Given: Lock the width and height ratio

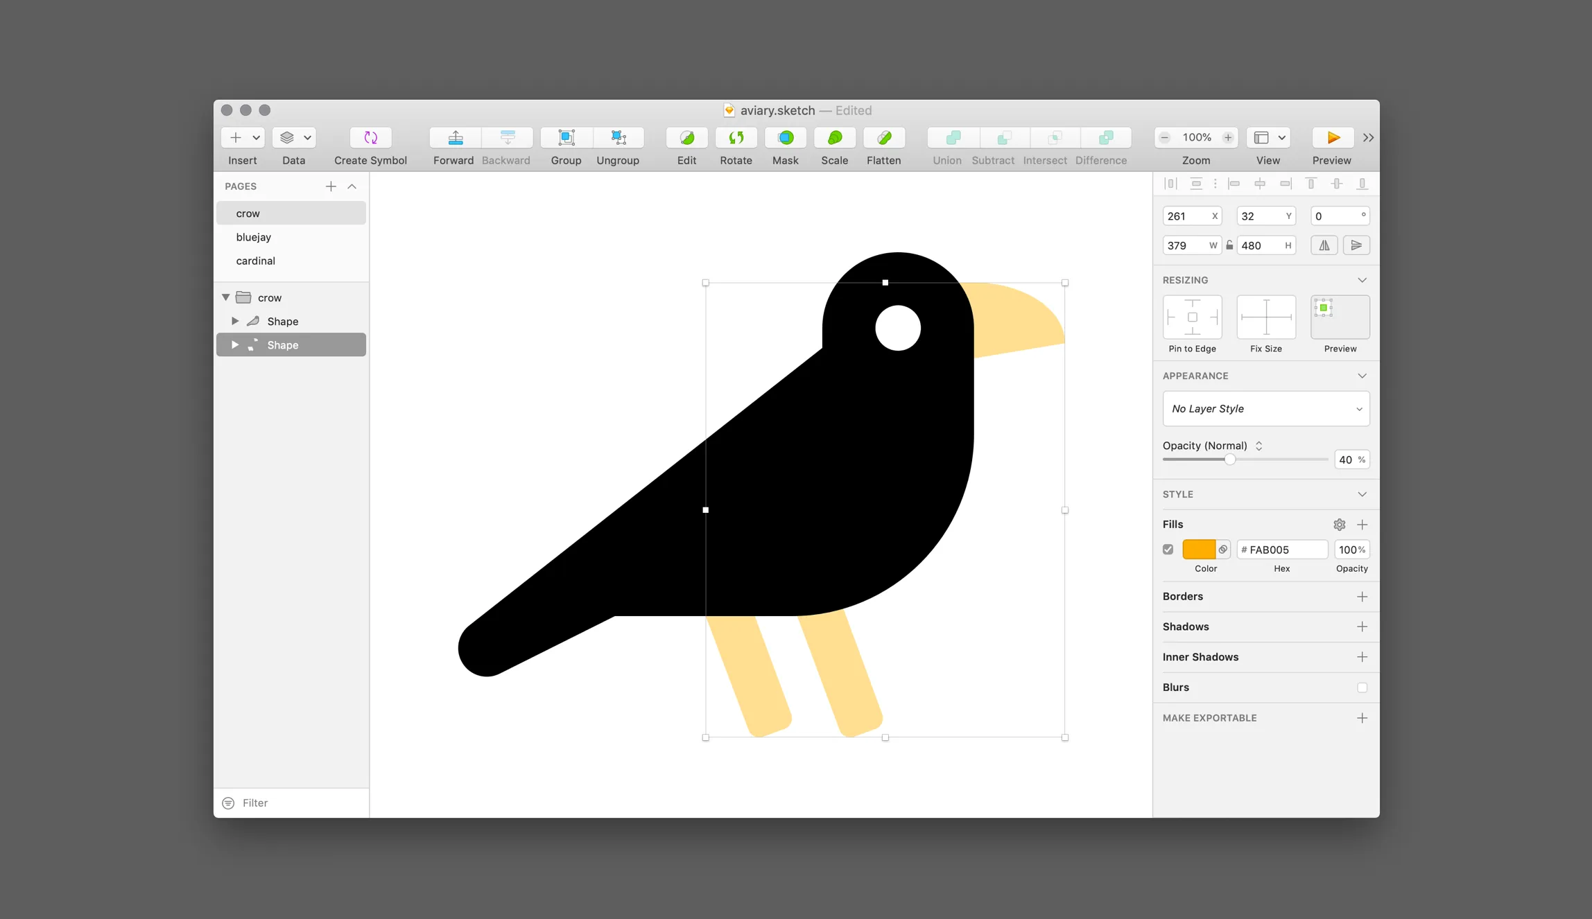Looking at the screenshot, I should pos(1229,245).
